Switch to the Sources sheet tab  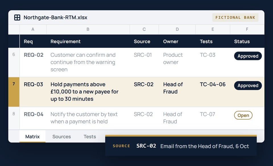(x=62, y=137)
